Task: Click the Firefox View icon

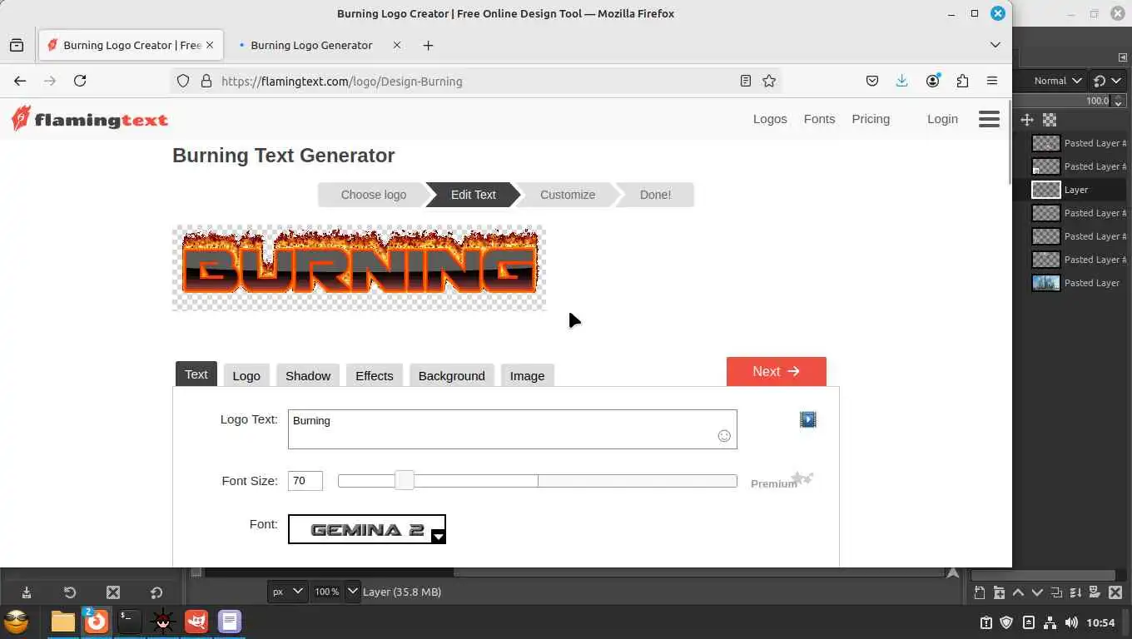Action: pos(17,45)
